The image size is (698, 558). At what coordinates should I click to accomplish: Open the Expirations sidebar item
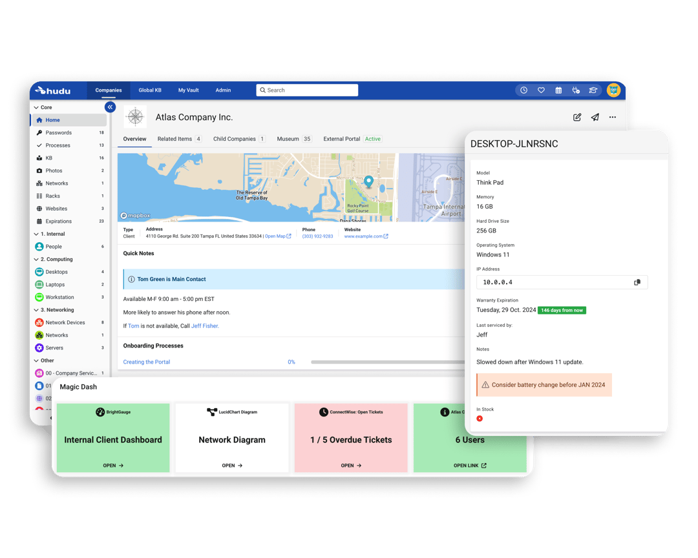[58, 221]
